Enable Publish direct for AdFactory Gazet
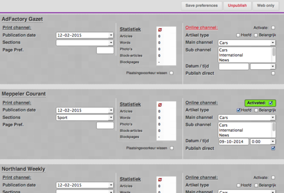Image resolution: width=284 pixels, height=193 pixels. point(273,73)
